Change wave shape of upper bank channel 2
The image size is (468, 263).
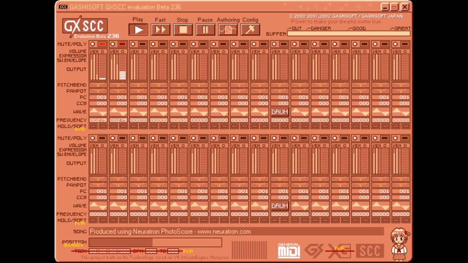(118, 112)
